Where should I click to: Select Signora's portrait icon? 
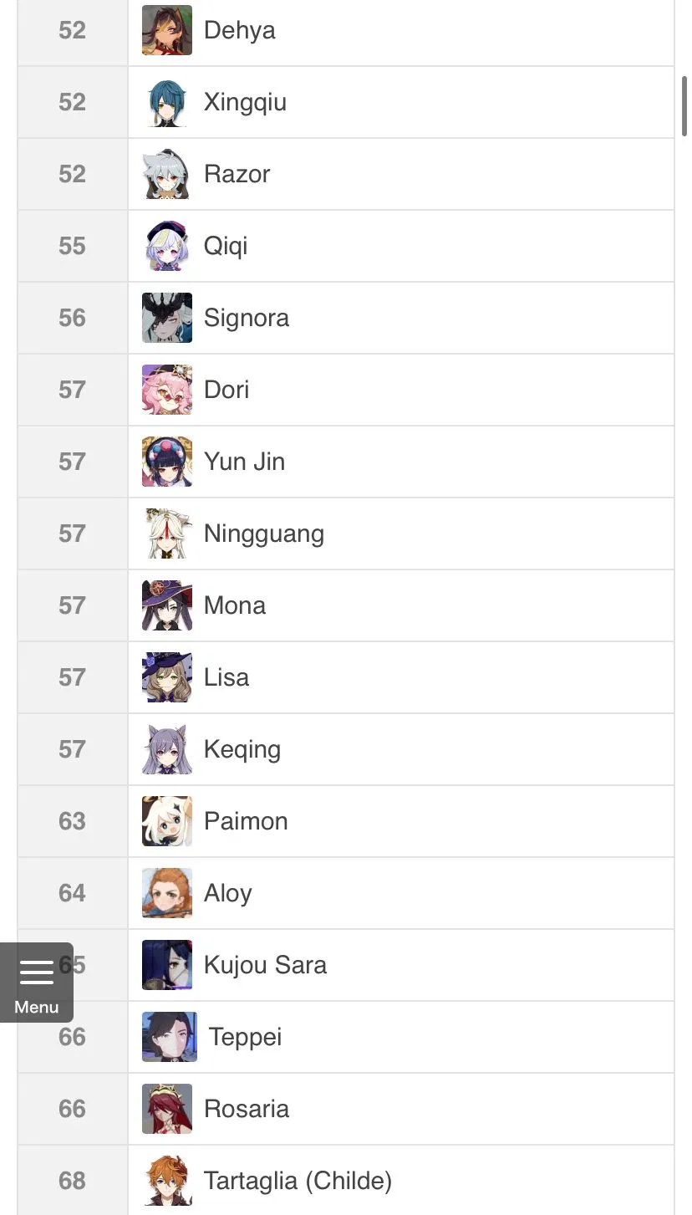167,318
